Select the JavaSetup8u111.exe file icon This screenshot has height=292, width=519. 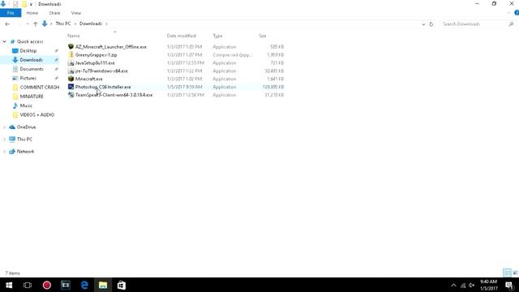(71, 63)
